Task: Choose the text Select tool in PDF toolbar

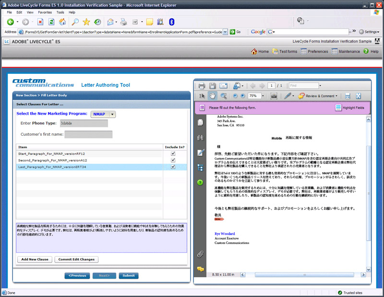Action: click(202, 96)
